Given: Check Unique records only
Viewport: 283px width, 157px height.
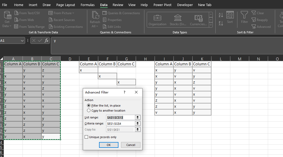Looking at the screenshot, I should click(x=101, y=137).
